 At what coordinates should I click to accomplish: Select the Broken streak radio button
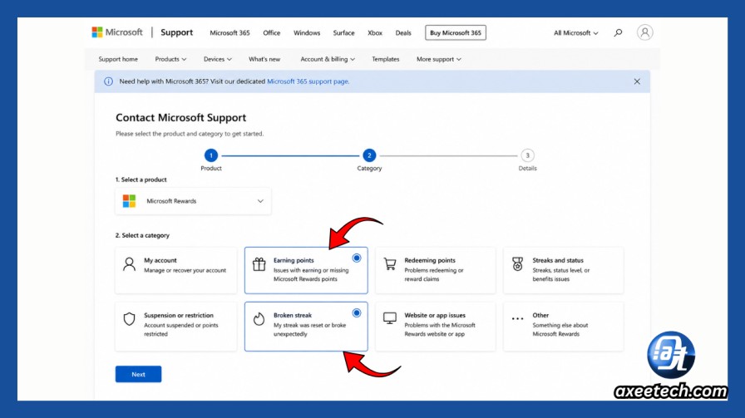357,313
